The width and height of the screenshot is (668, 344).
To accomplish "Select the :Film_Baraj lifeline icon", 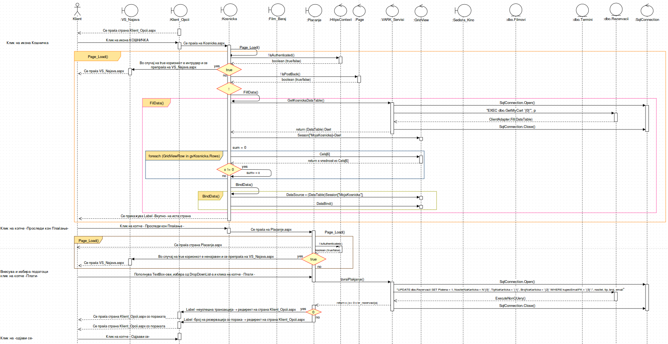I will pos(277,10).
